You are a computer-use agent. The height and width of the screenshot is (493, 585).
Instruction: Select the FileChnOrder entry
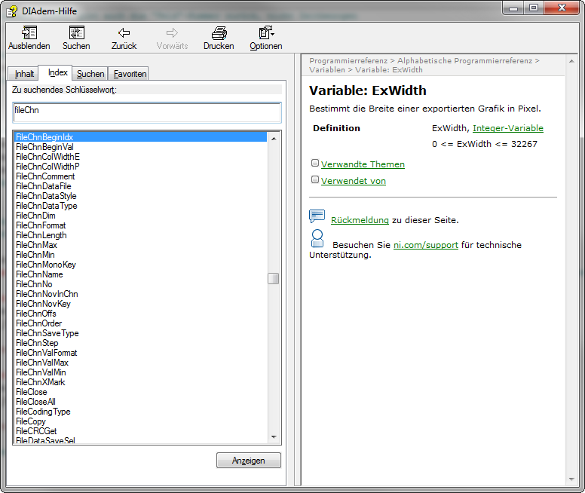click(38, 323)
